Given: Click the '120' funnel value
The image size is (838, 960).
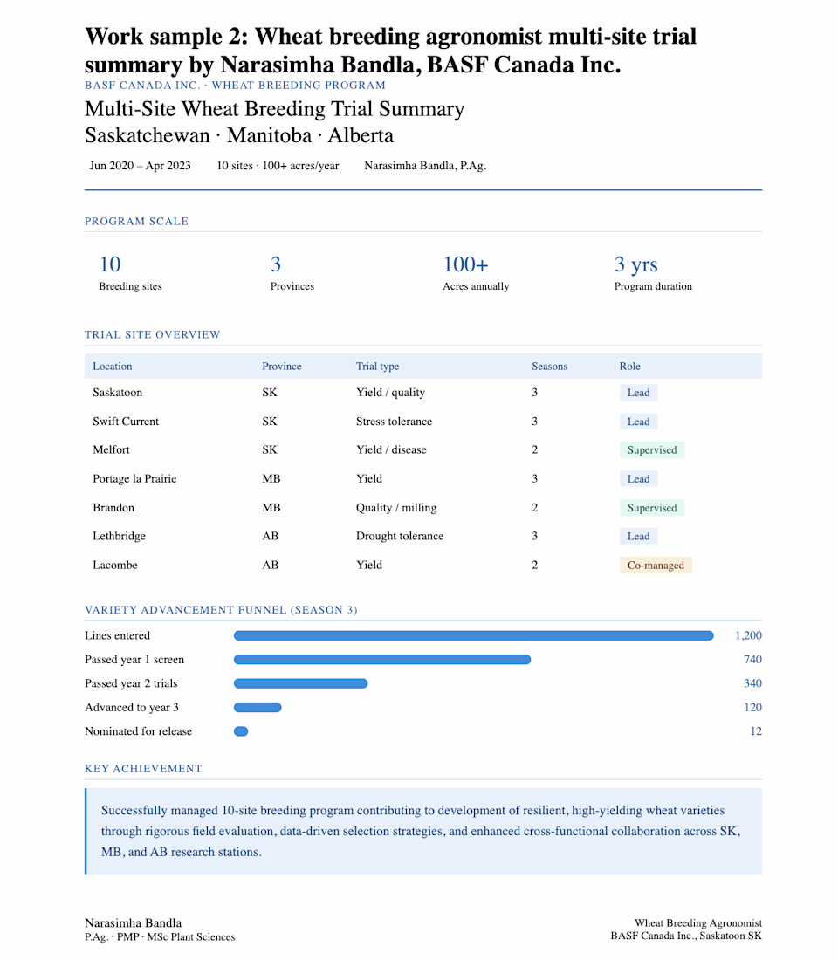Looking at the screenshot, I should [752, 707].
